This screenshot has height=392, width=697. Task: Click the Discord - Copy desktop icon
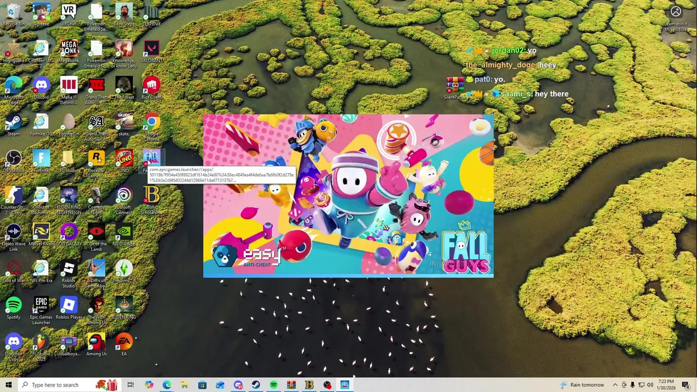pyautogui.click(x=14, y=347)
